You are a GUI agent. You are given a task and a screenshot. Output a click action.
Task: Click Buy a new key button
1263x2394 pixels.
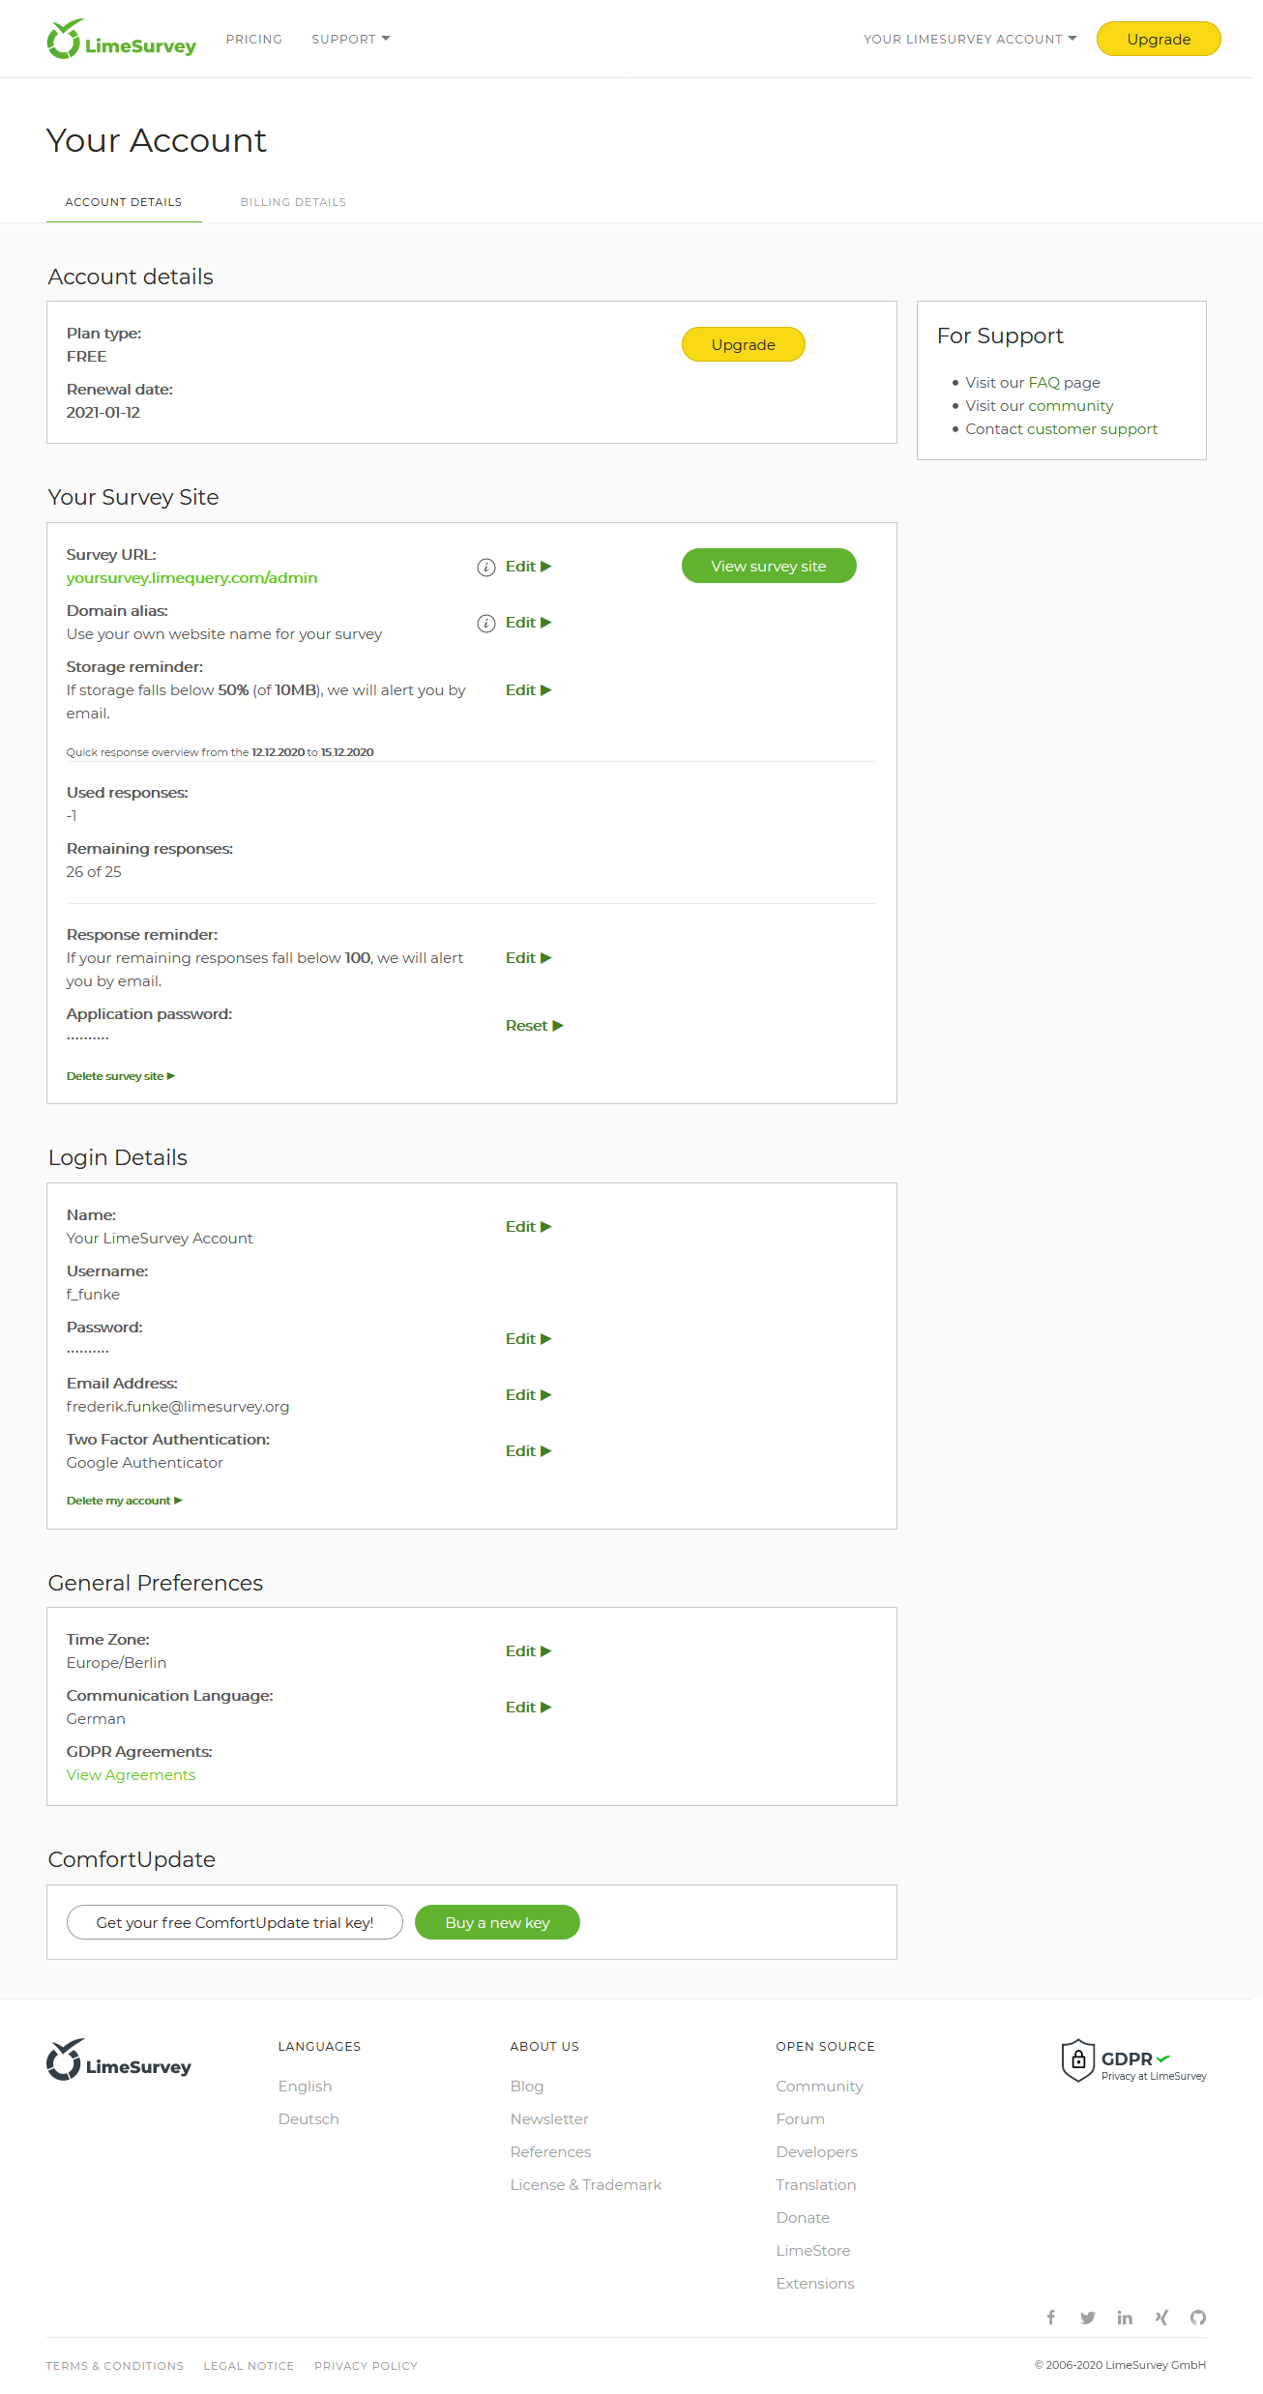pyautogui.click(x=497, y=1922)
